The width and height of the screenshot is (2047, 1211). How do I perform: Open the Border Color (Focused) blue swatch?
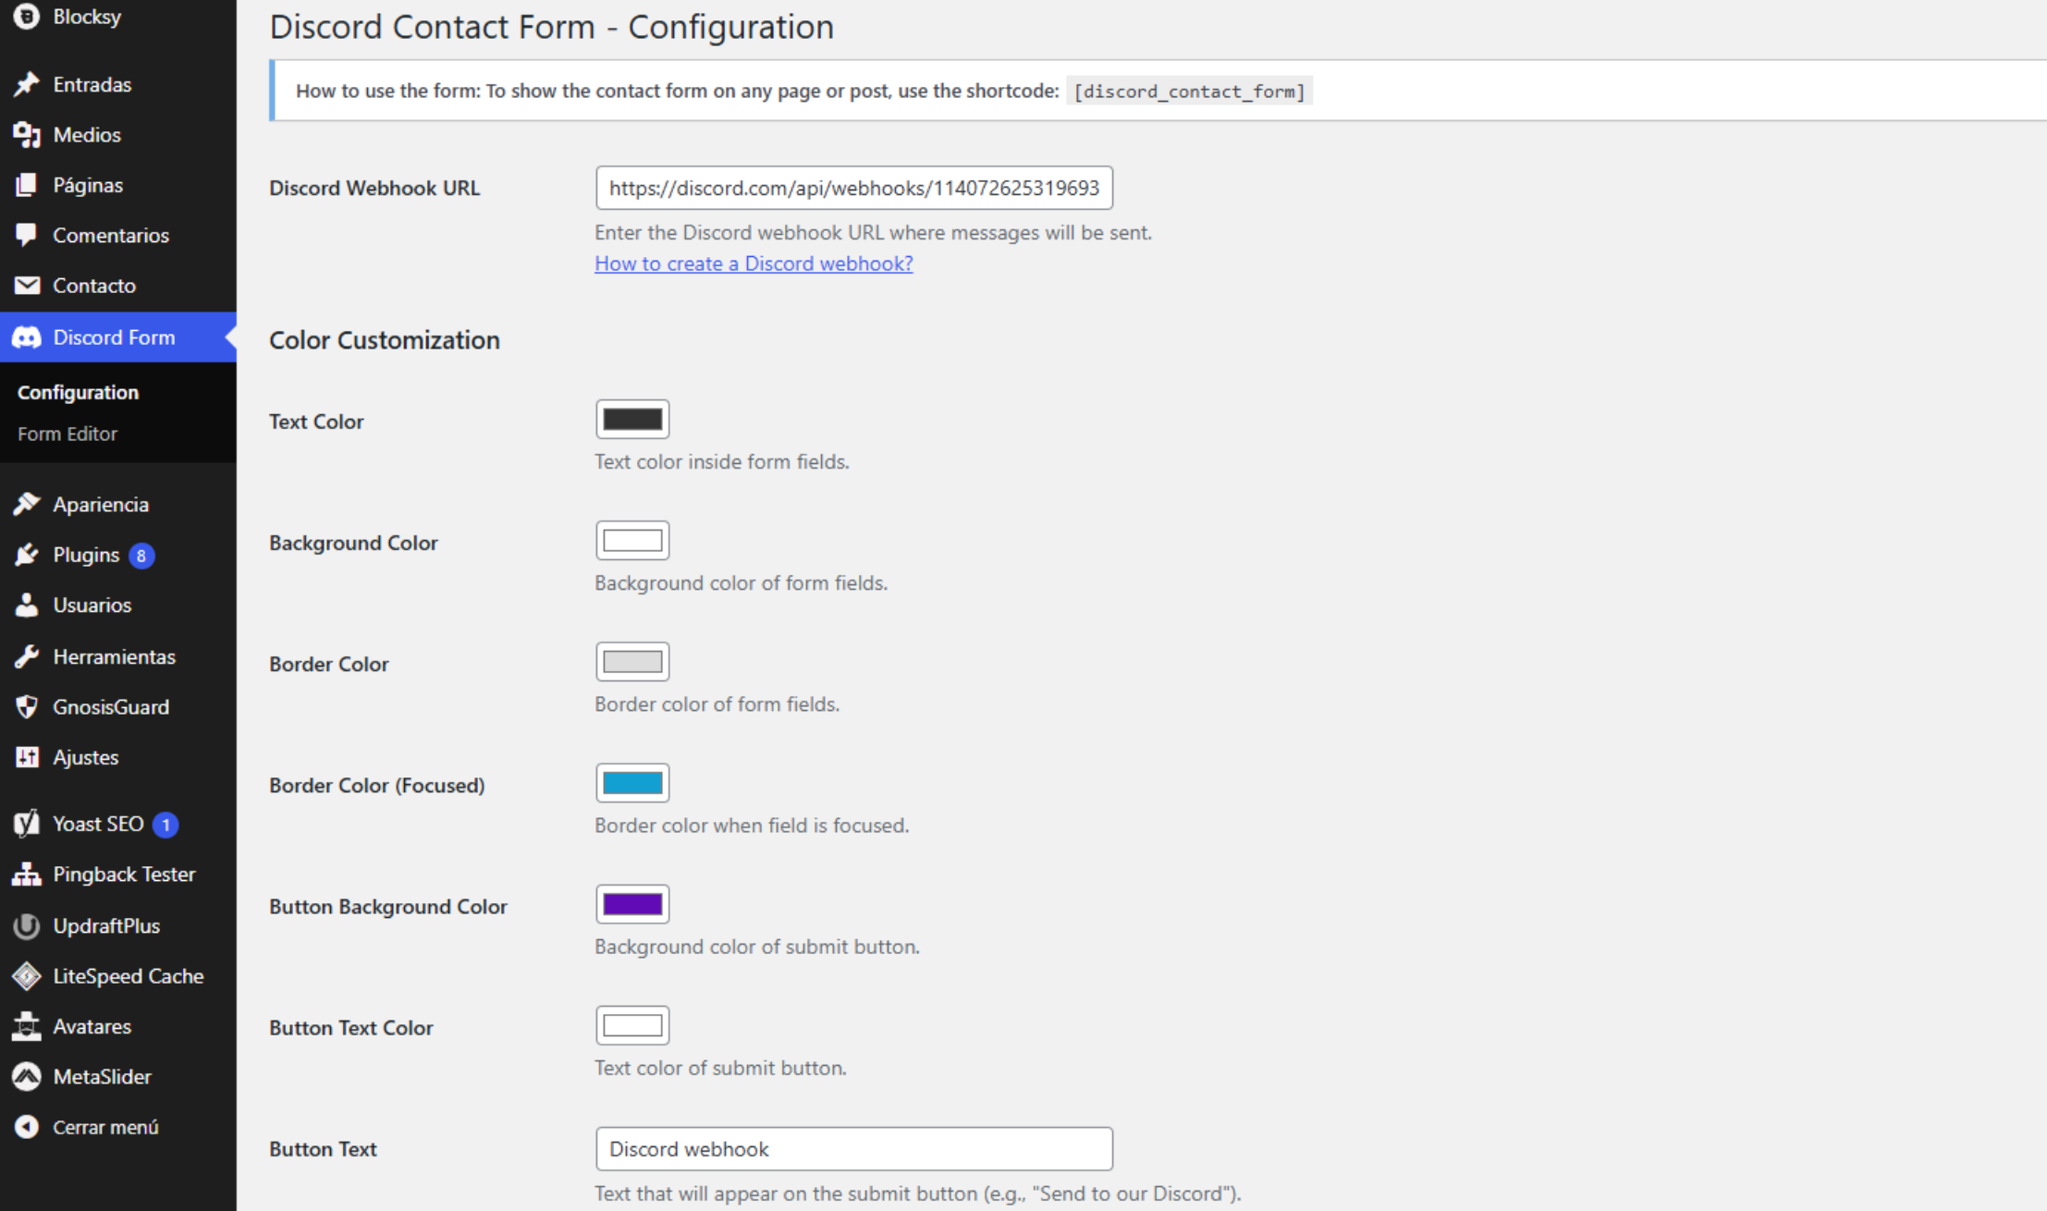point(632,783)
